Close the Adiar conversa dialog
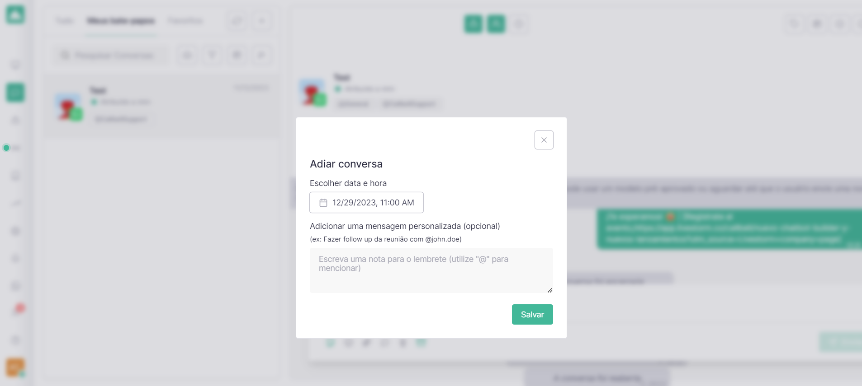 pyautogui.click(x=544, y=140)
